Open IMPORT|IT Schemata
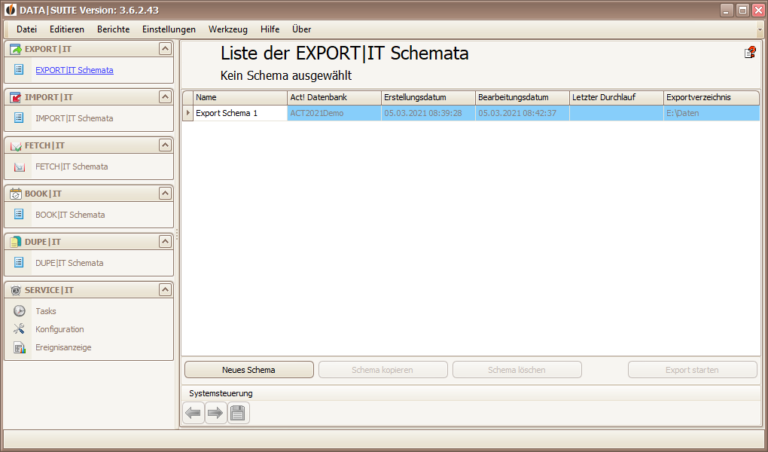This screenshot has height=452, width=768. click(x=75, y=118)
